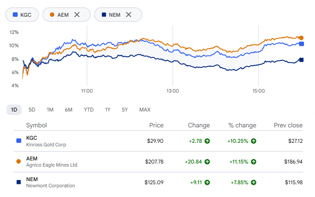Click the Change column header

coord(199,125)
